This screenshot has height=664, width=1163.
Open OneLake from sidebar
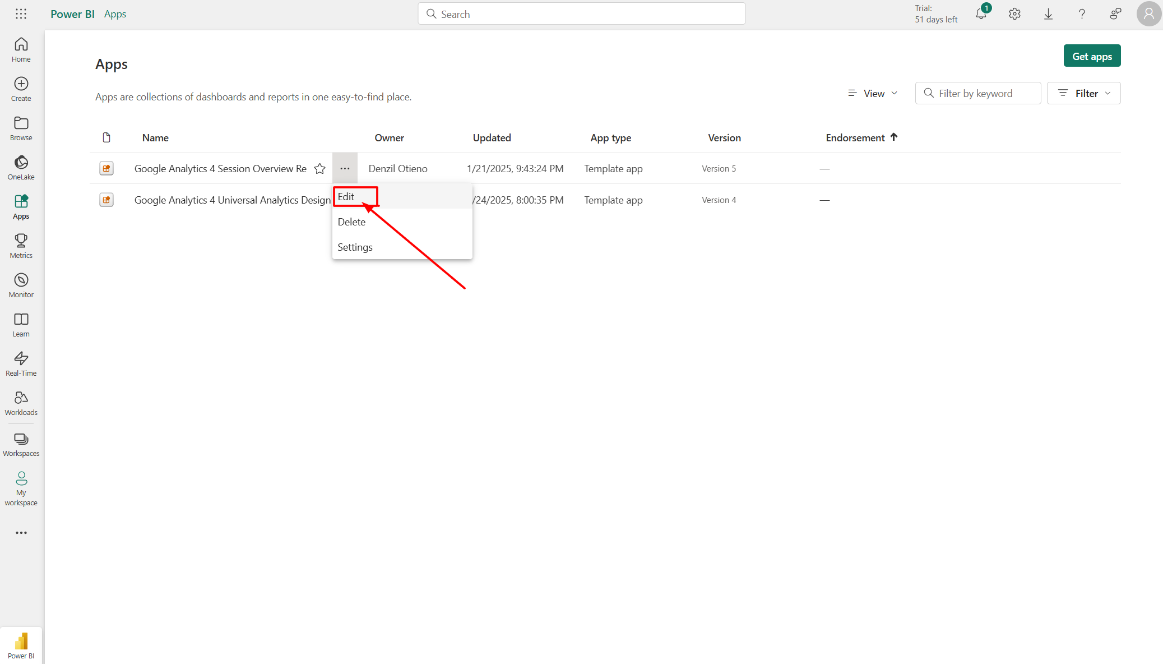pos(21,168)
